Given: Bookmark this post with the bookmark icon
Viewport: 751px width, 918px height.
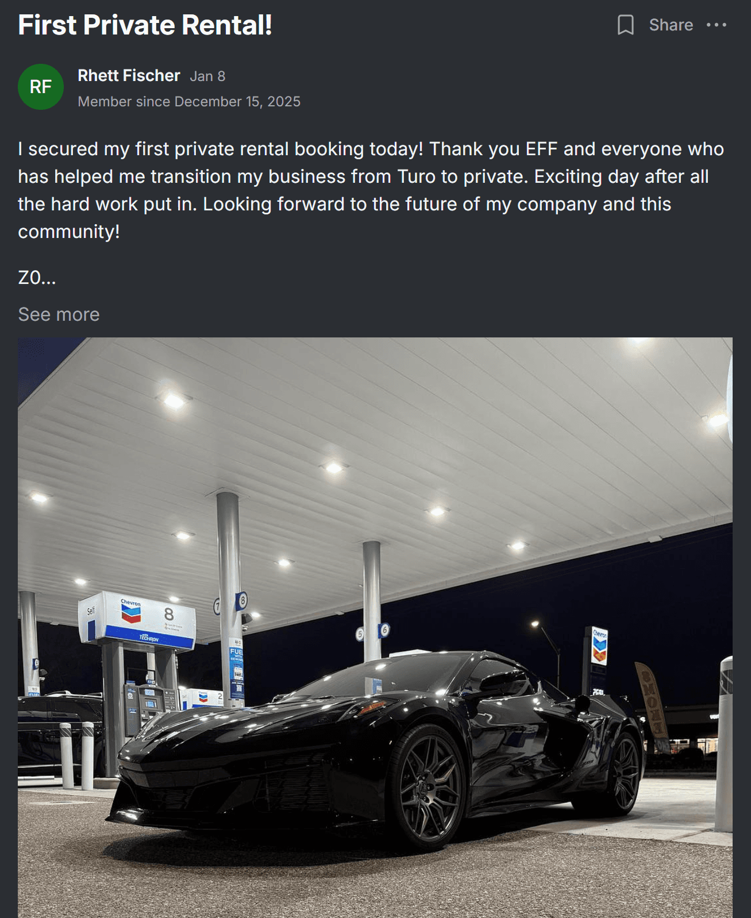Looking at the screenshot, I should coord(625,25).
